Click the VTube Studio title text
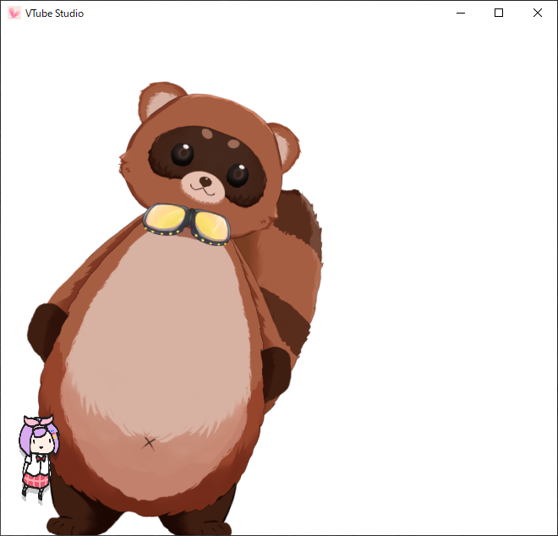558x536 pixels. (54, 14)
